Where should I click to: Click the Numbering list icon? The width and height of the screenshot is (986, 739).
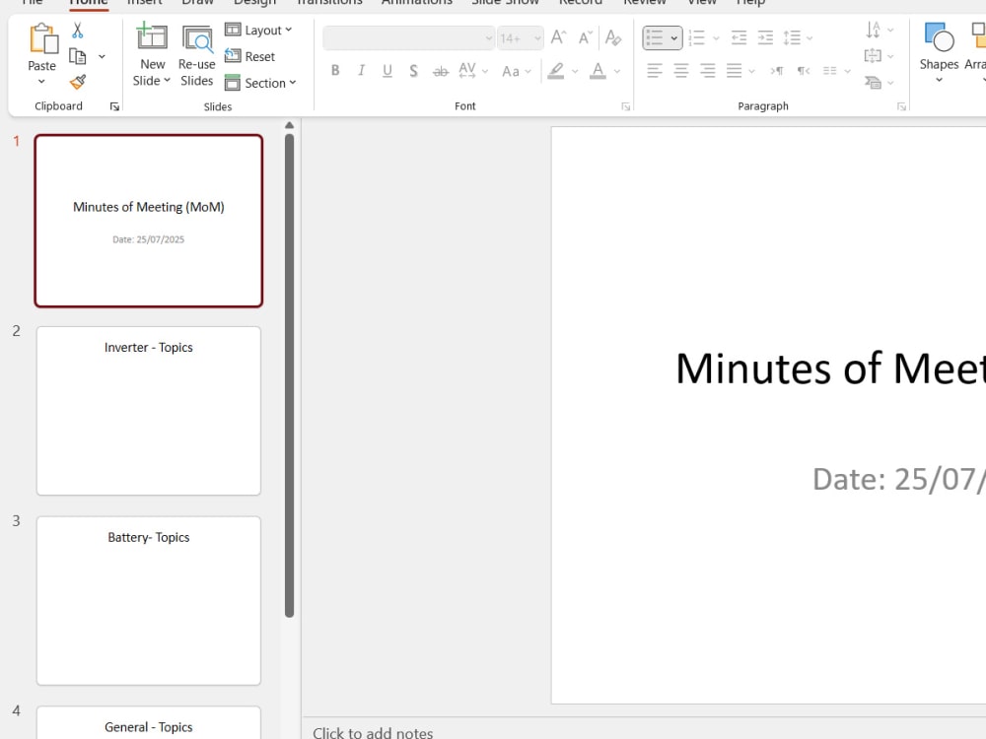697,37
